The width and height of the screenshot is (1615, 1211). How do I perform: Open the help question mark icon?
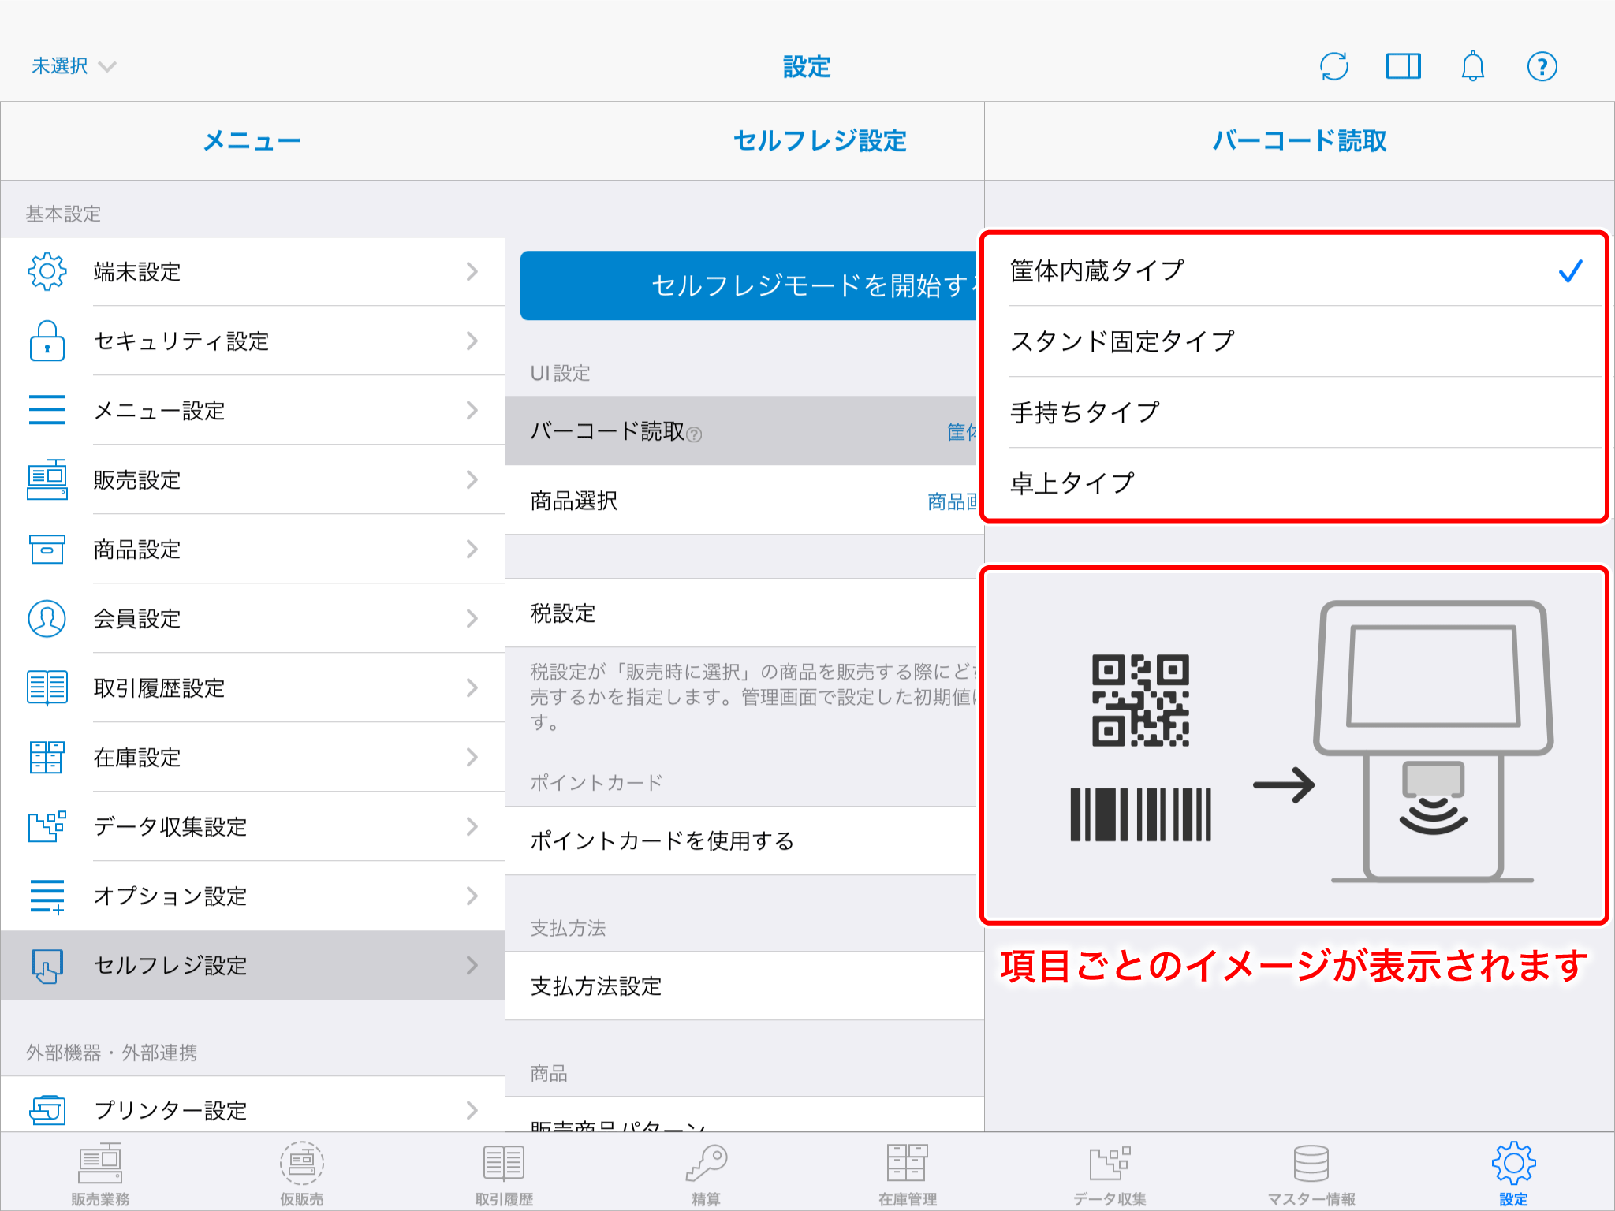pos(1542,66)
